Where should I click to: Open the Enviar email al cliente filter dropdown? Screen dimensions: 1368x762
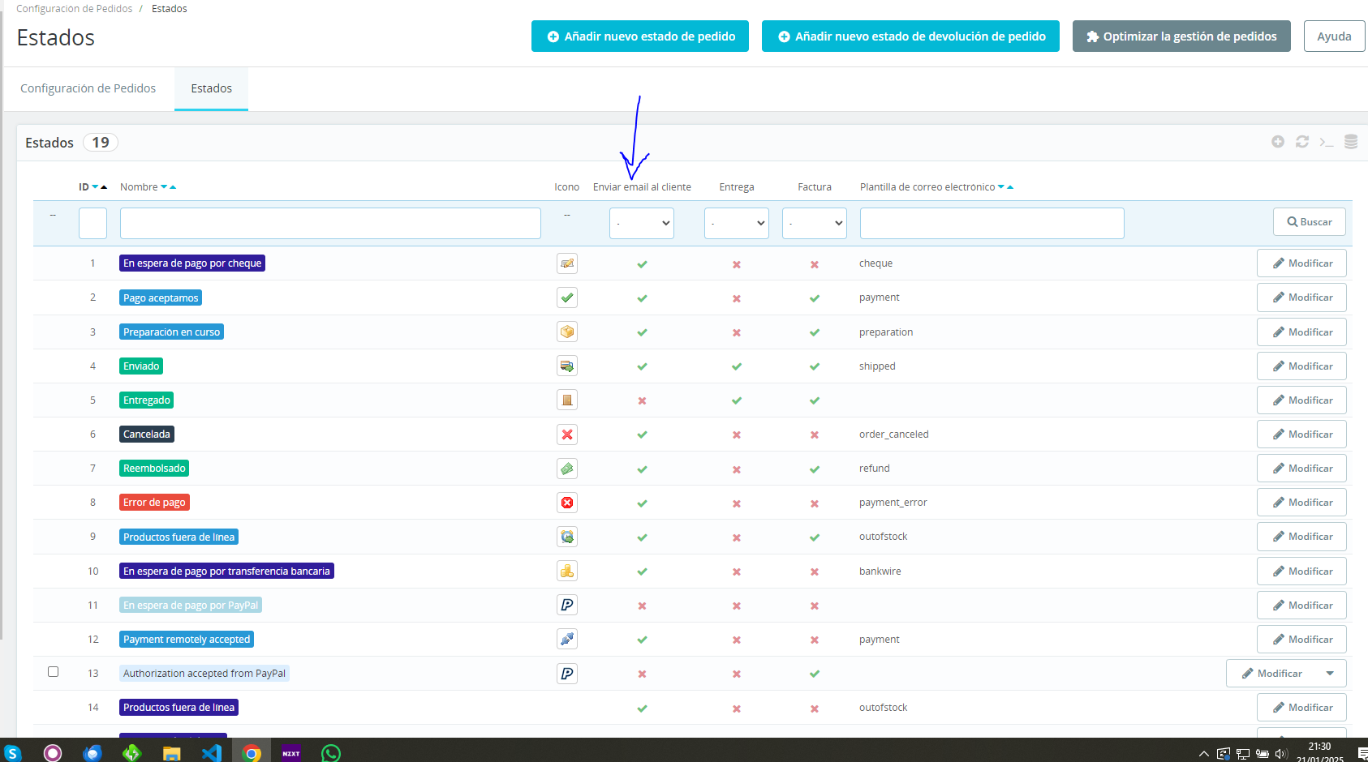[642, 223]
